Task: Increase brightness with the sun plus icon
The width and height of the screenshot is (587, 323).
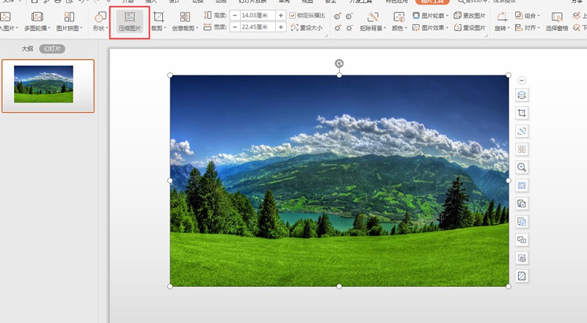Action: click(x=338, y=28)
